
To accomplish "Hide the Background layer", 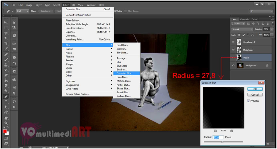I will [x=233, y=65].
